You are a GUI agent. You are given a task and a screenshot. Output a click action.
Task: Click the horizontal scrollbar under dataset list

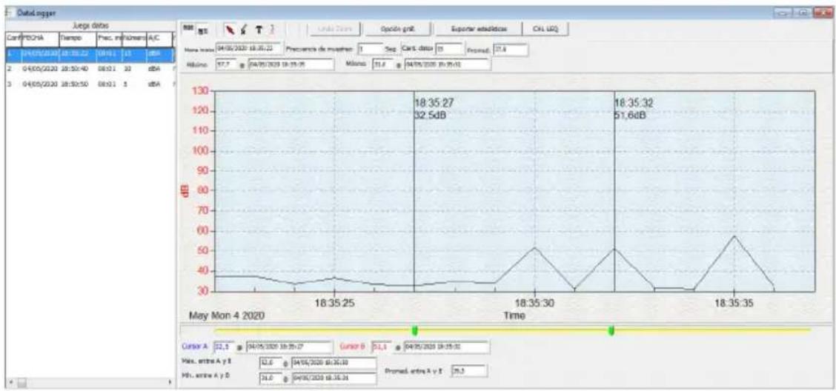pyautogui.click(x=90, y=382)
